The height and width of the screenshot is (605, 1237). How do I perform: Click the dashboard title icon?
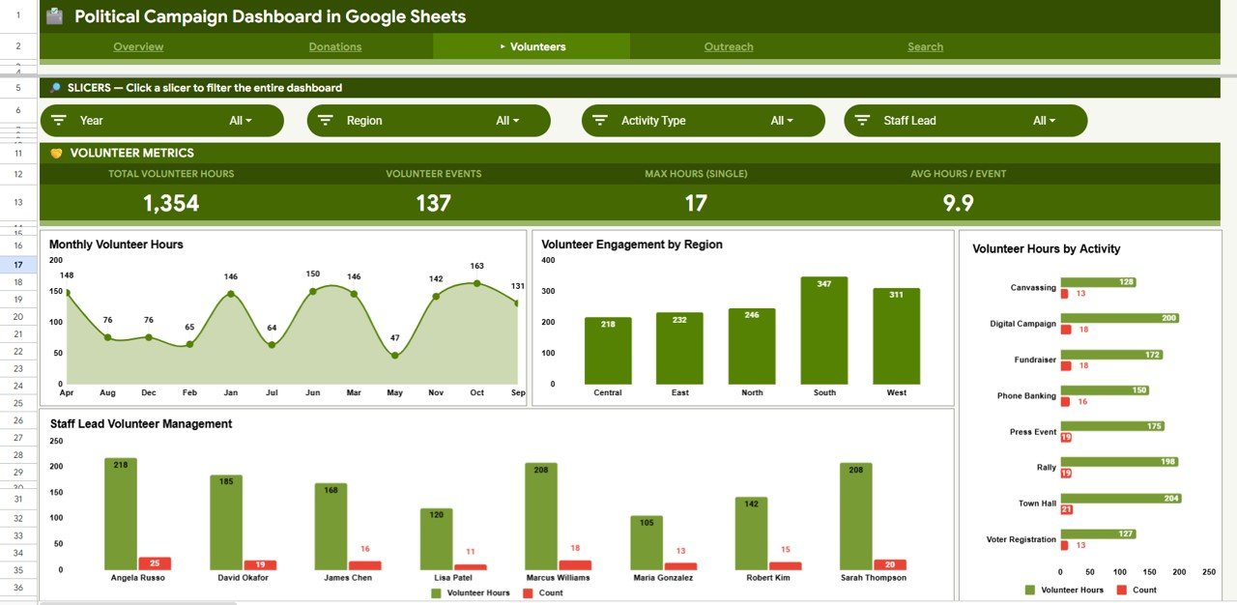54,16
